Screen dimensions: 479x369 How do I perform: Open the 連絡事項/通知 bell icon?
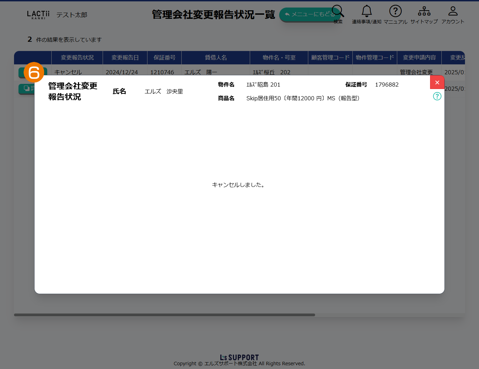coord(366,12)
